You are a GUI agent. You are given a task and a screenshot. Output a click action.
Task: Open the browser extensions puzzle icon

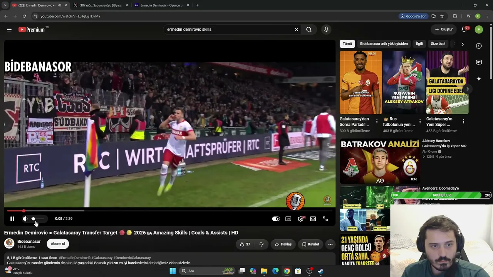(455, 16)
